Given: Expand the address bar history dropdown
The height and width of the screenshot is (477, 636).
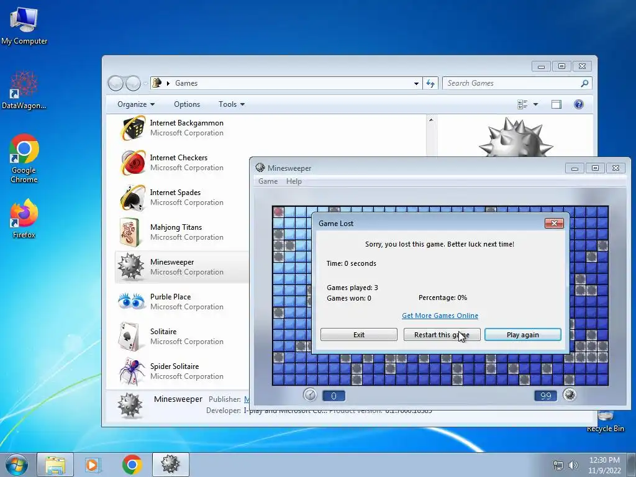Looking at the screenshot, I should (416, 83).
